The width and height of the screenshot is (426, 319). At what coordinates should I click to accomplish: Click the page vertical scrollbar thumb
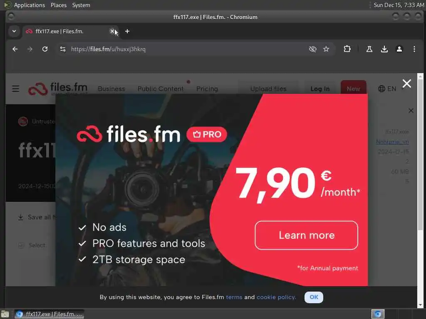click(x=420, y=155)
